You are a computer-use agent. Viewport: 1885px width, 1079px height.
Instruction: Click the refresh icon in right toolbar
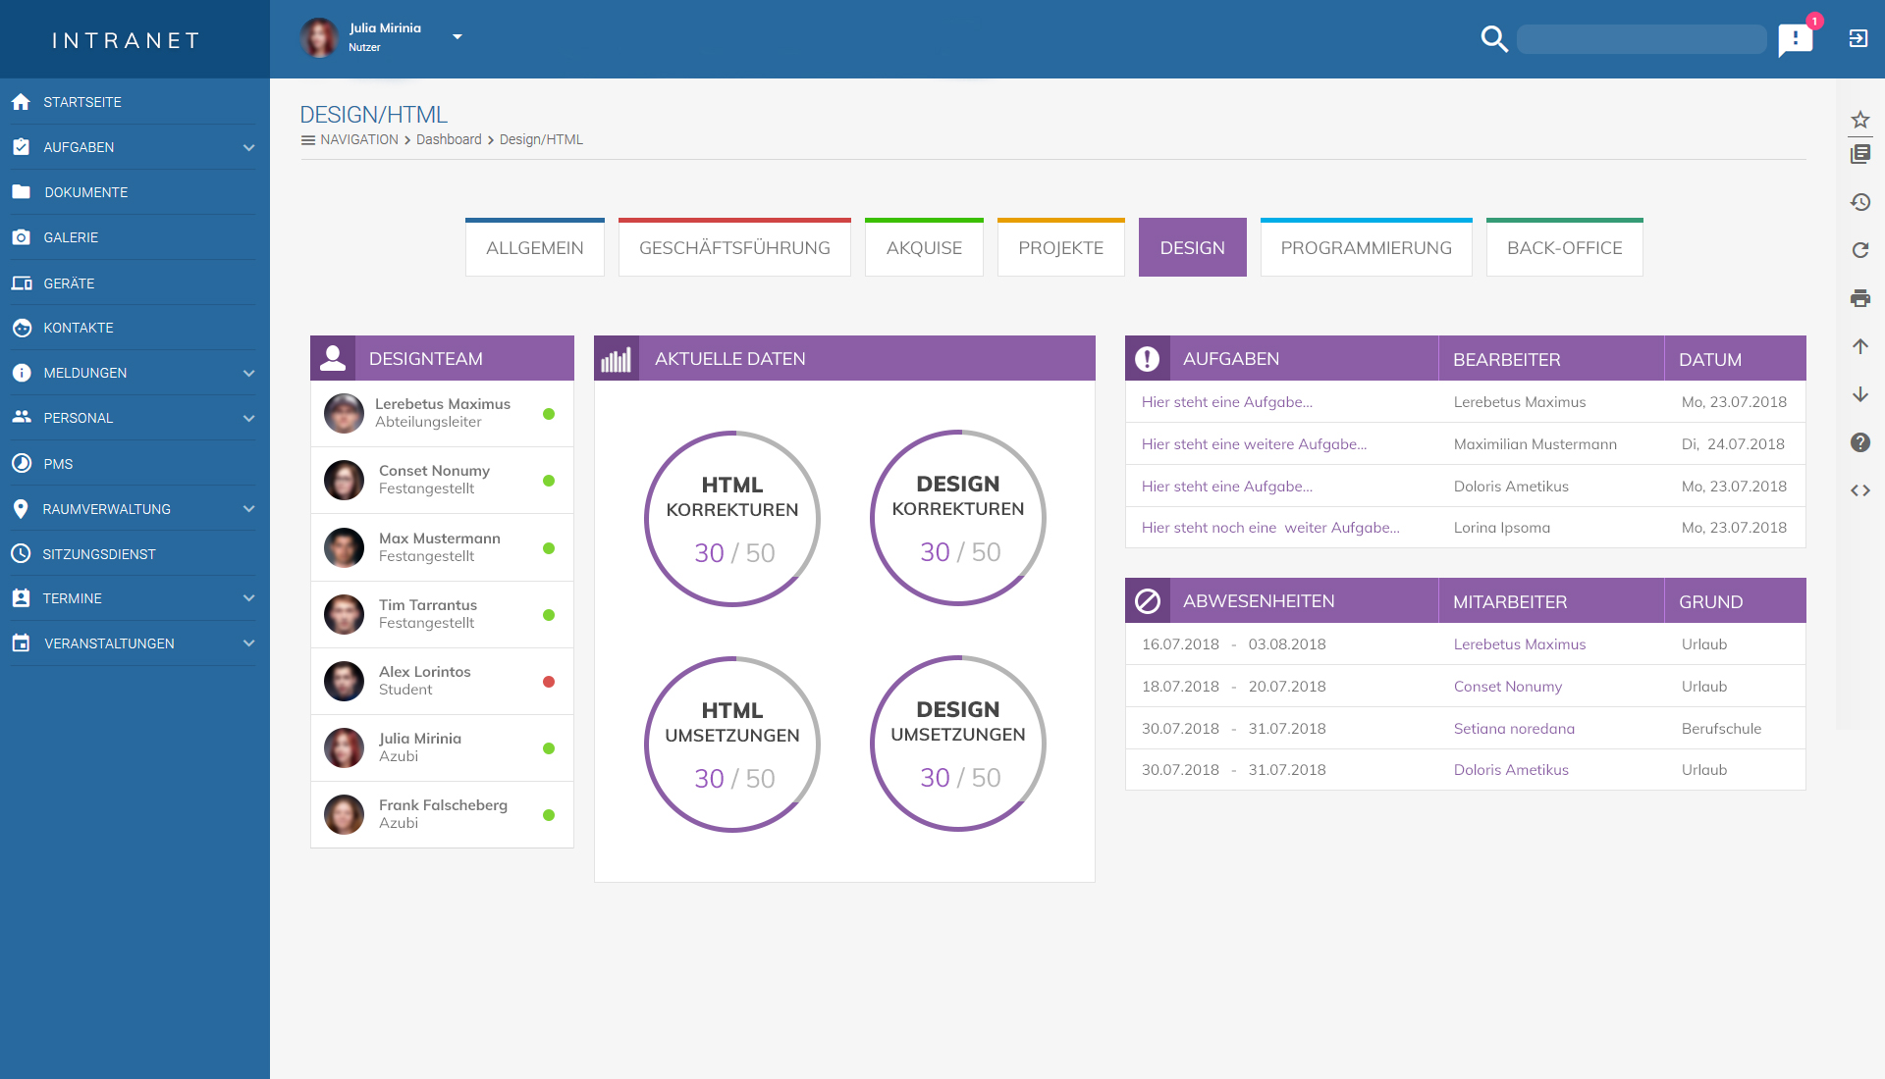(1859, 250)
